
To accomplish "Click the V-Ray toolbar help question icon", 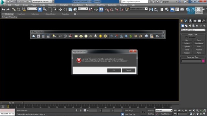I will click(x=162, y=36).
